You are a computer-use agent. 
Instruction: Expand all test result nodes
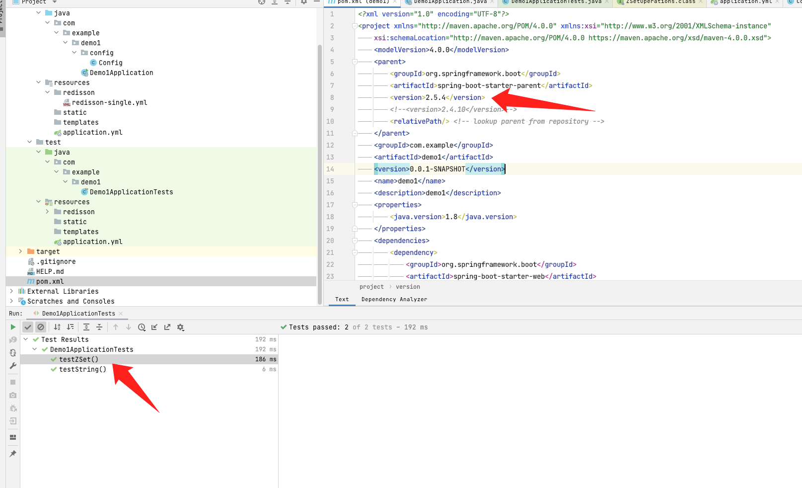[x=86, y=327]
